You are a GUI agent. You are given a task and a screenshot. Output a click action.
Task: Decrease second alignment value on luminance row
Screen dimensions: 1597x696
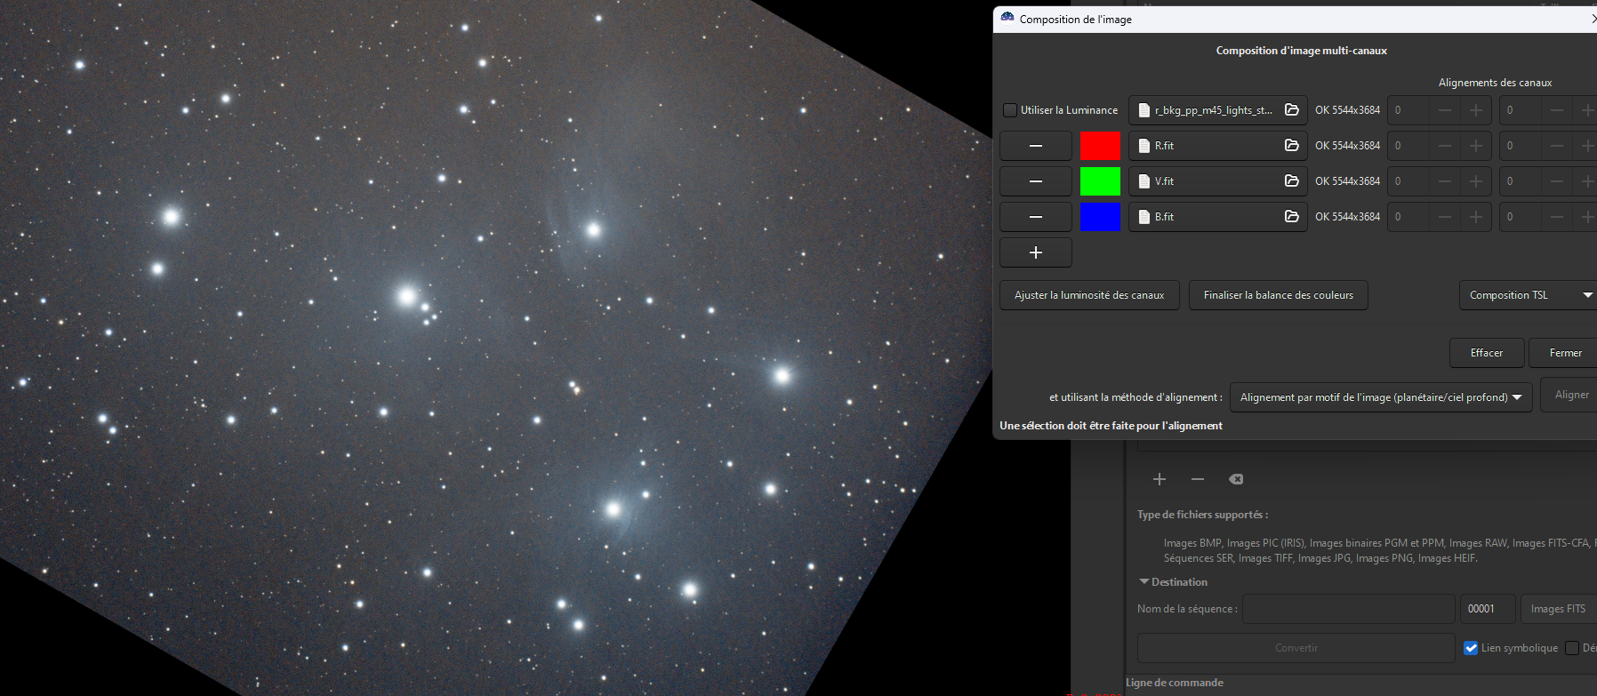click(1557, 110)
